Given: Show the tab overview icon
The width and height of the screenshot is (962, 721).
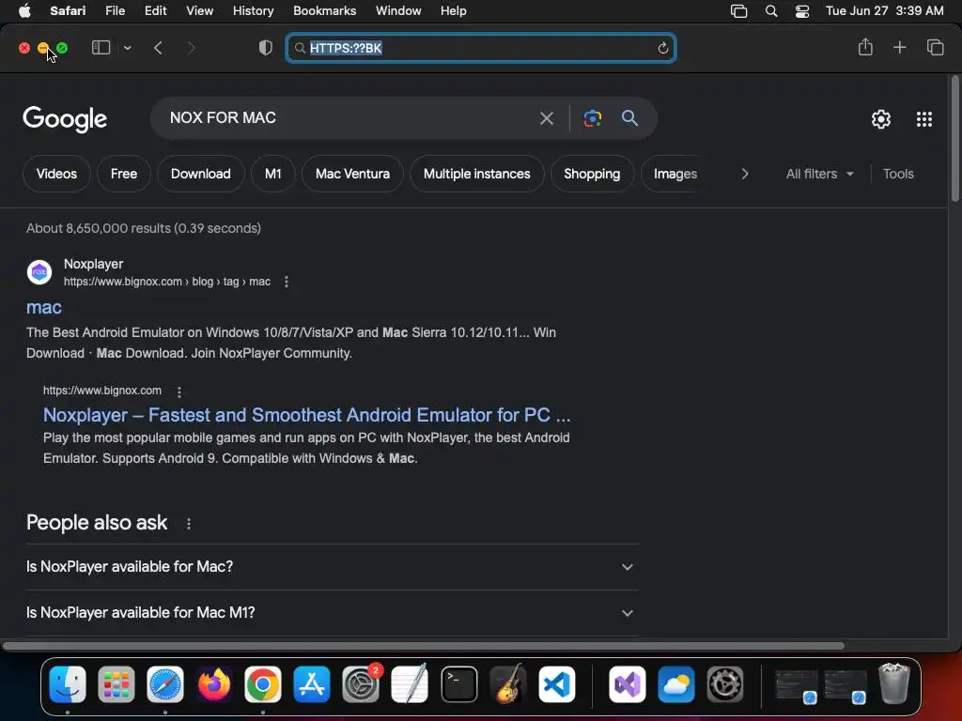Looking at the screenshot, I should 935,47.
